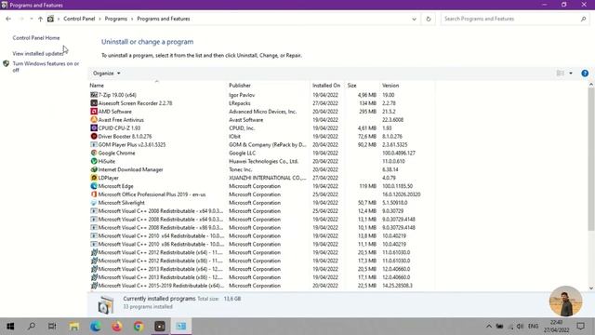Select Microsoft Visual C++ 2013 Redistributable (x86) row
This screenshot has height=335, width=595.
pos(262,277)
